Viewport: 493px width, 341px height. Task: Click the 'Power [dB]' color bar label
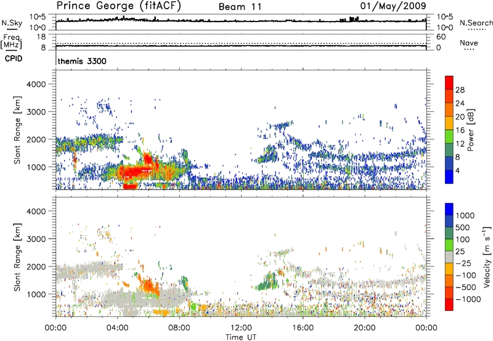(x=471, y=130)
